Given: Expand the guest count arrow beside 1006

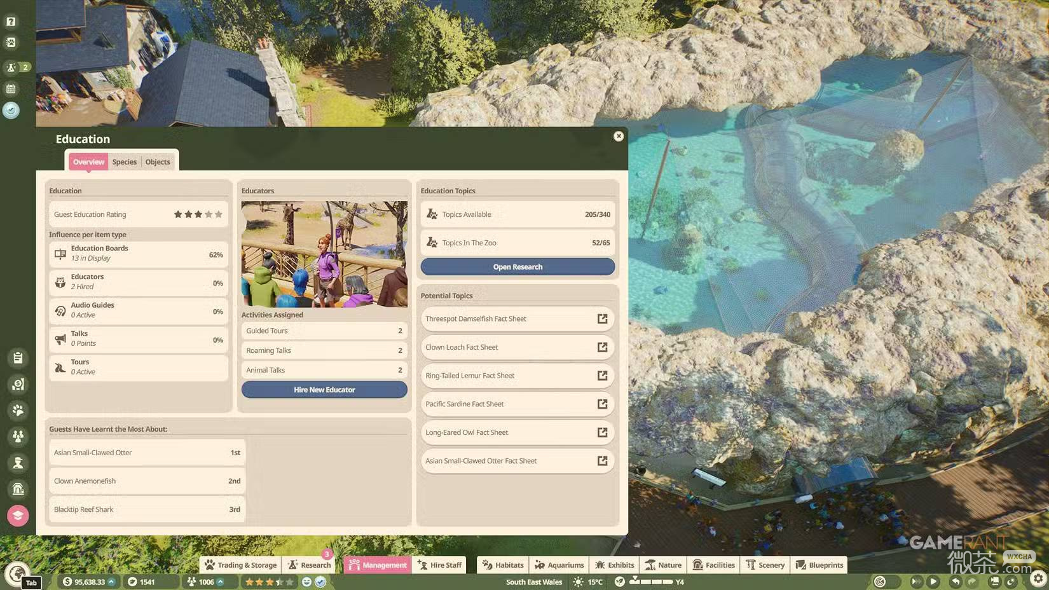Looking at the screenshot, I should (221, 582).
